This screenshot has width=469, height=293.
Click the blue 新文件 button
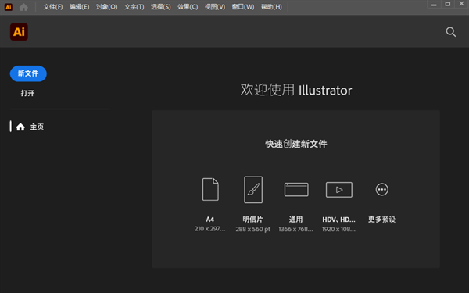pyautogui.click(x=28, y=73)
